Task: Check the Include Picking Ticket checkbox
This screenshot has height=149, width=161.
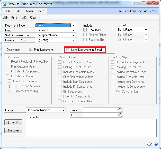Action: (x=85, y=35)
